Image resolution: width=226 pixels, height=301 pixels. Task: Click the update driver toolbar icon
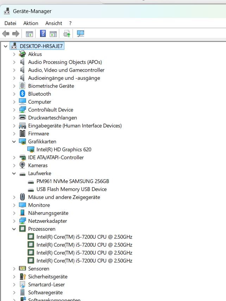(67, 34)
